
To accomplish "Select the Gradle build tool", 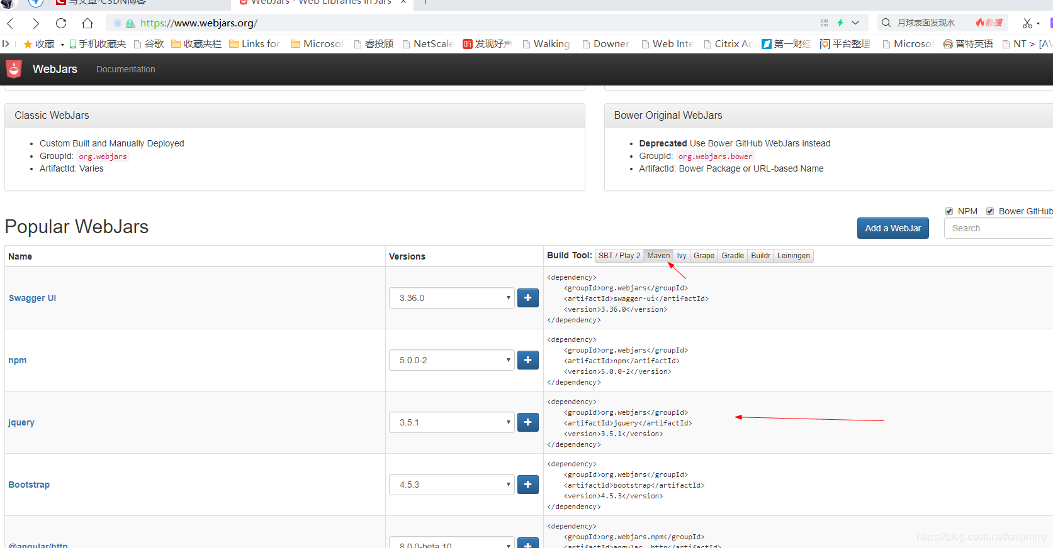I will pyautogui.click(x=733, y=256).
